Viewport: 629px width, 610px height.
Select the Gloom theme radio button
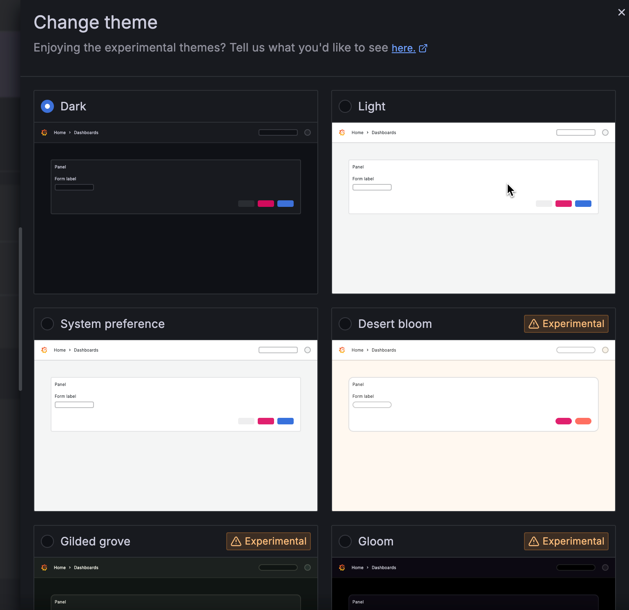pos(345,541)
